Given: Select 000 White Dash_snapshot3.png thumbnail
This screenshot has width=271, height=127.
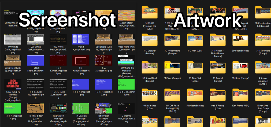Looking at the screenshot, I should (x=58, y=39).
